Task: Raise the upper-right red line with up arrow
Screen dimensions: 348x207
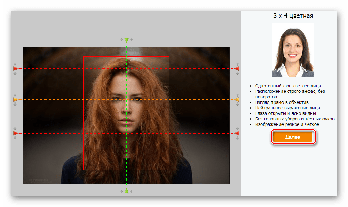Action: point(237,64)
